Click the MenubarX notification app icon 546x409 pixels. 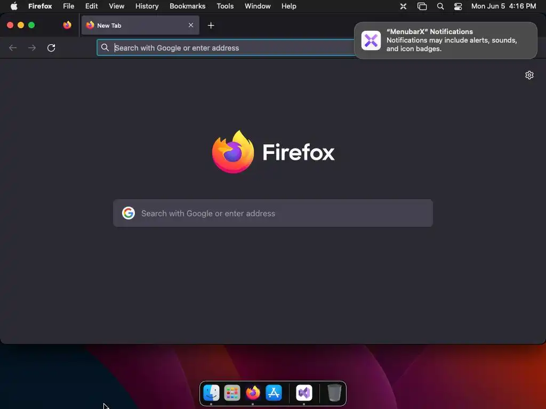point(371,40)
